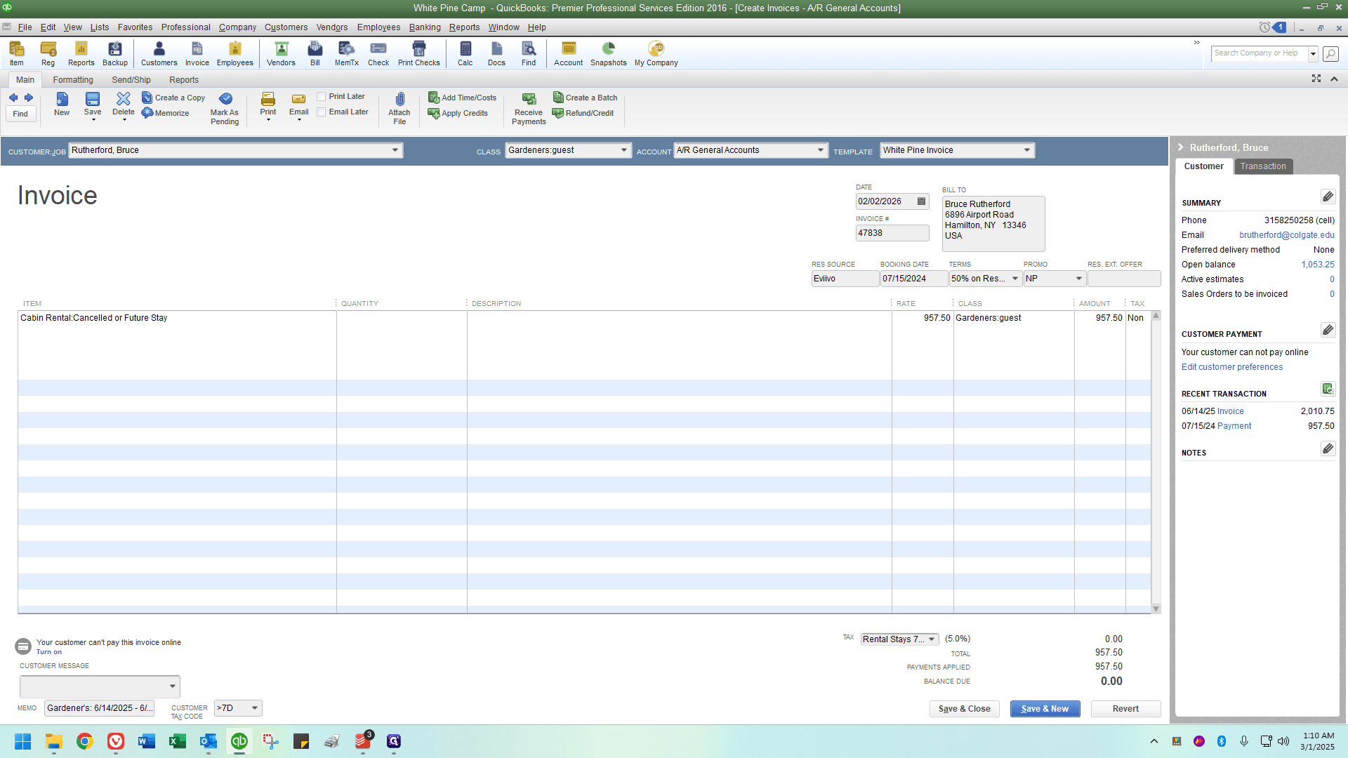Click Mark As Pending icon
The width and height of the screenshot is (1348, 758).
tap(225, 108)
